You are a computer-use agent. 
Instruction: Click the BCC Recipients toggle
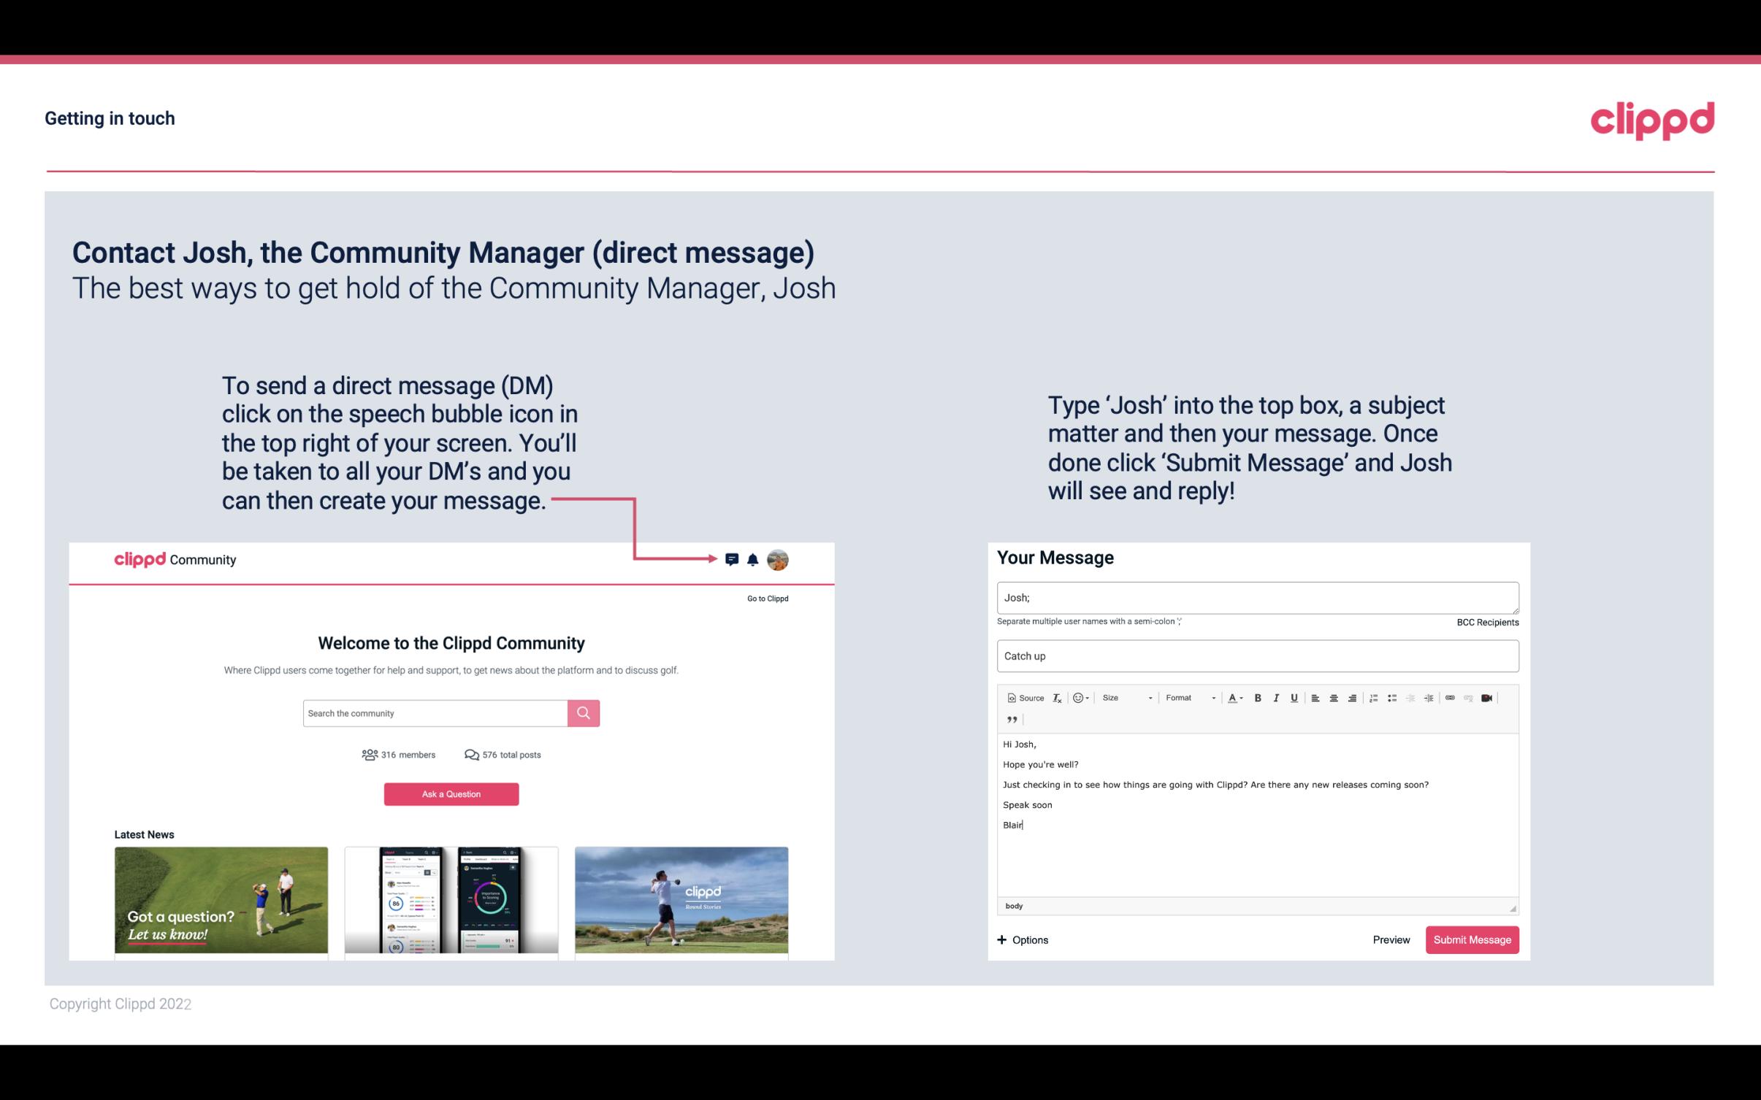point(1489,622)
